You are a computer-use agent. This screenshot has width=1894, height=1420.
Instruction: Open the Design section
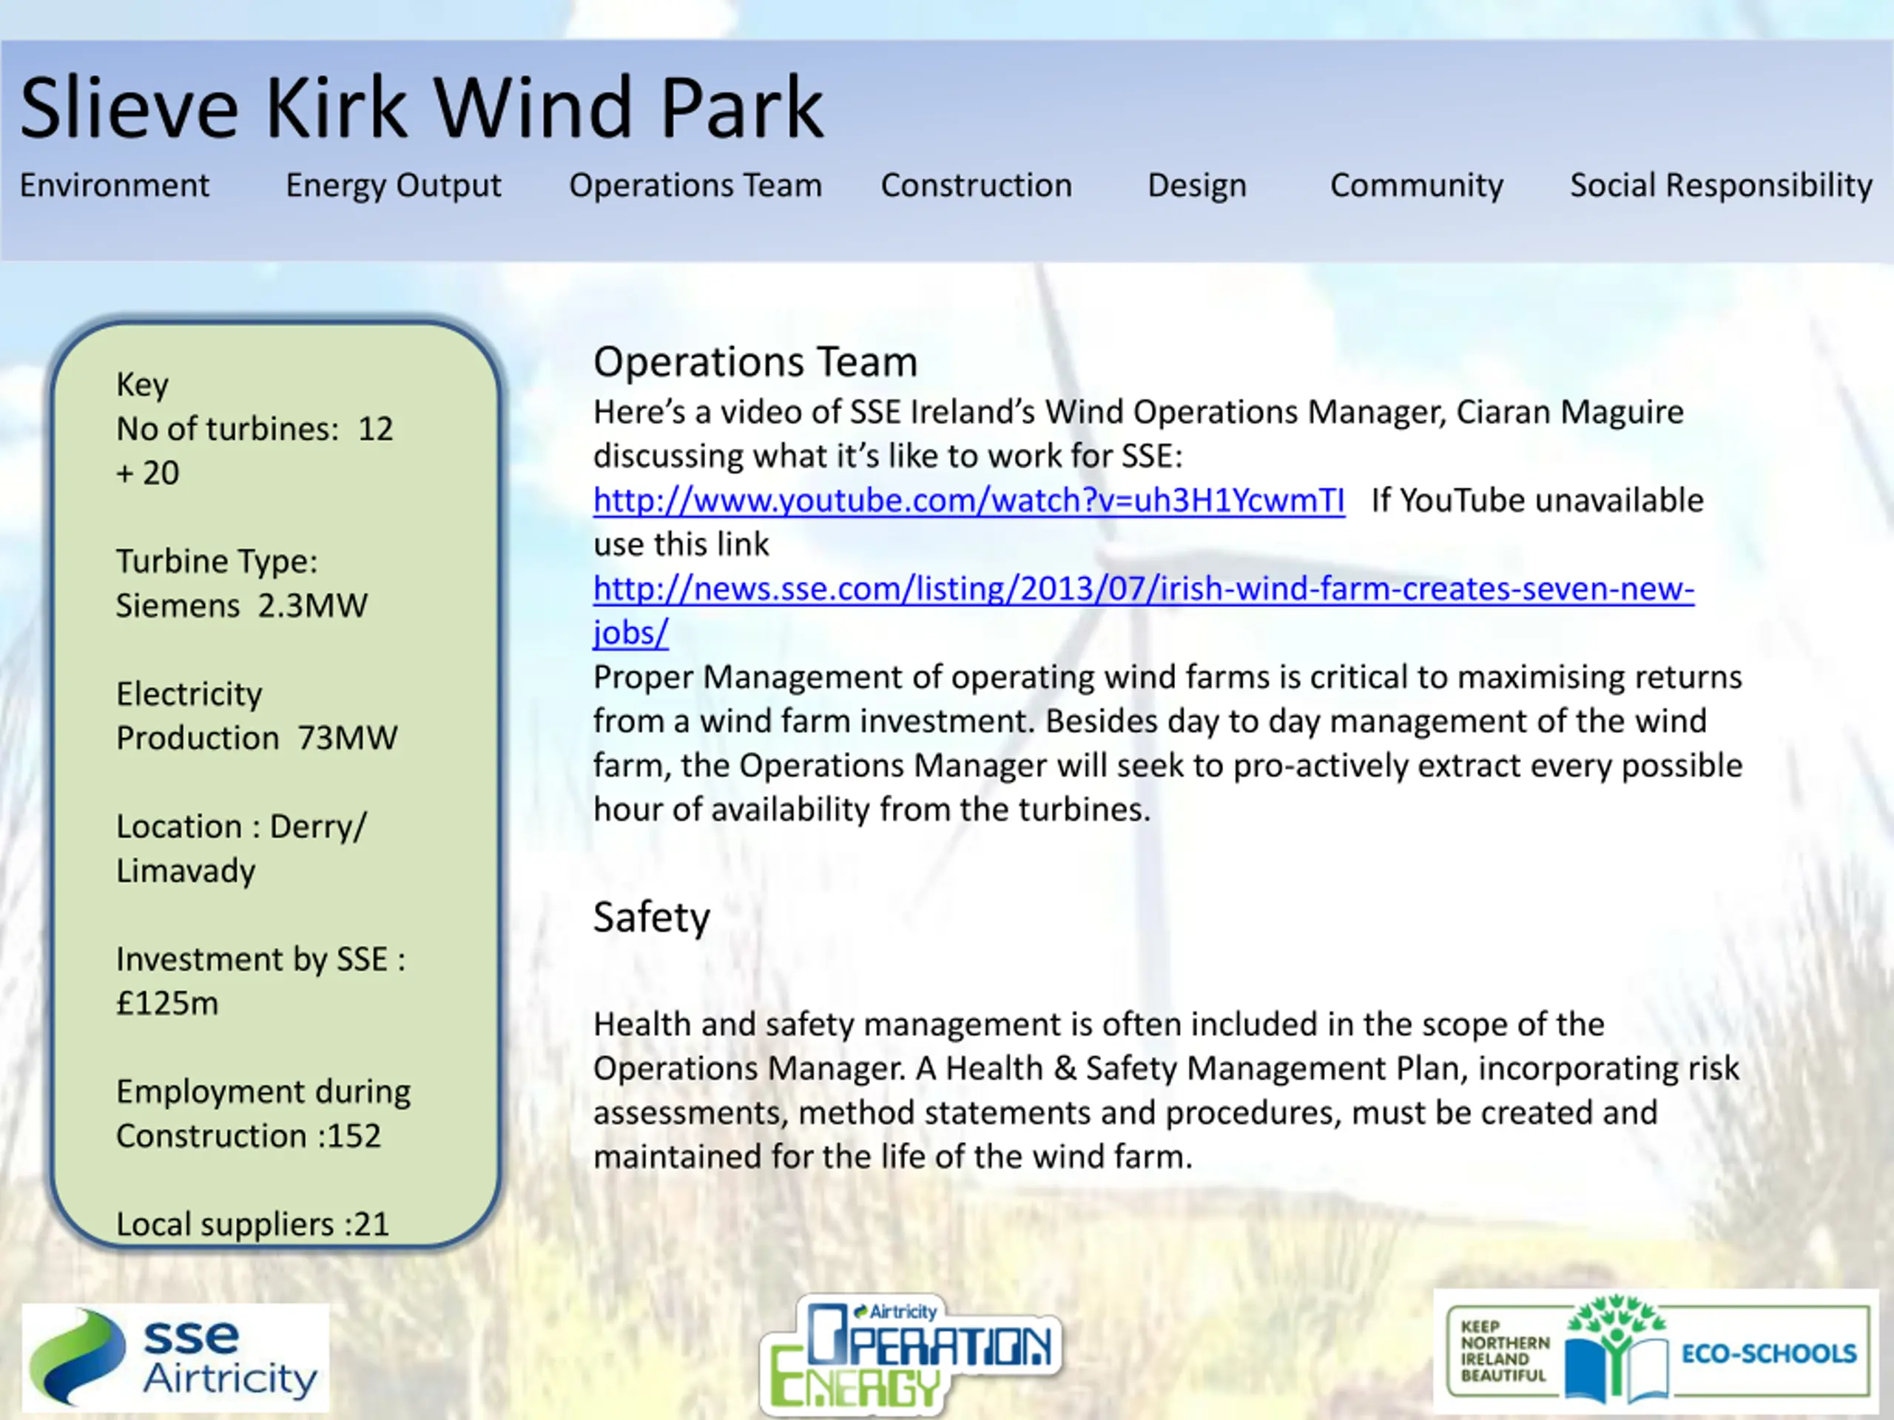click(1196, 186)
